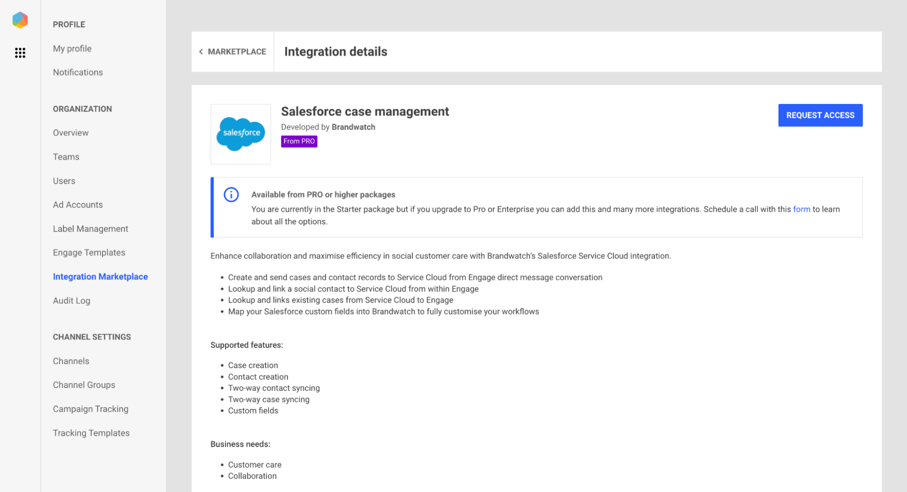Click the ORGANIZATION section header

(x=82, y=109)
